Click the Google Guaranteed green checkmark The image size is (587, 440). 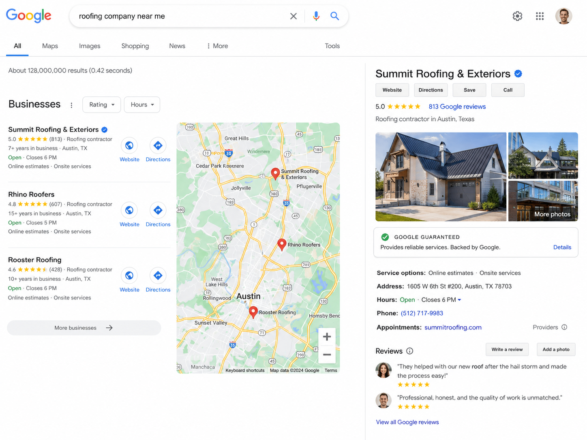click(385, 237)
